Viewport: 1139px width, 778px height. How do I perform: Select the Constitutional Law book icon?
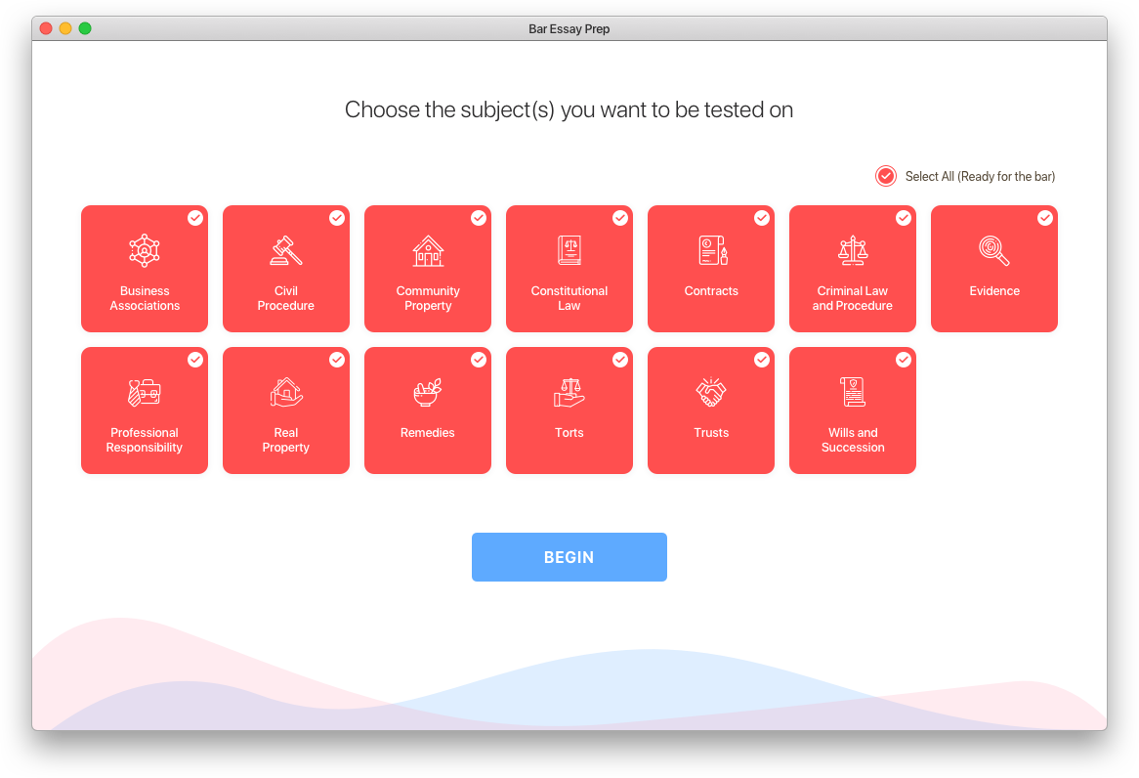569,251
